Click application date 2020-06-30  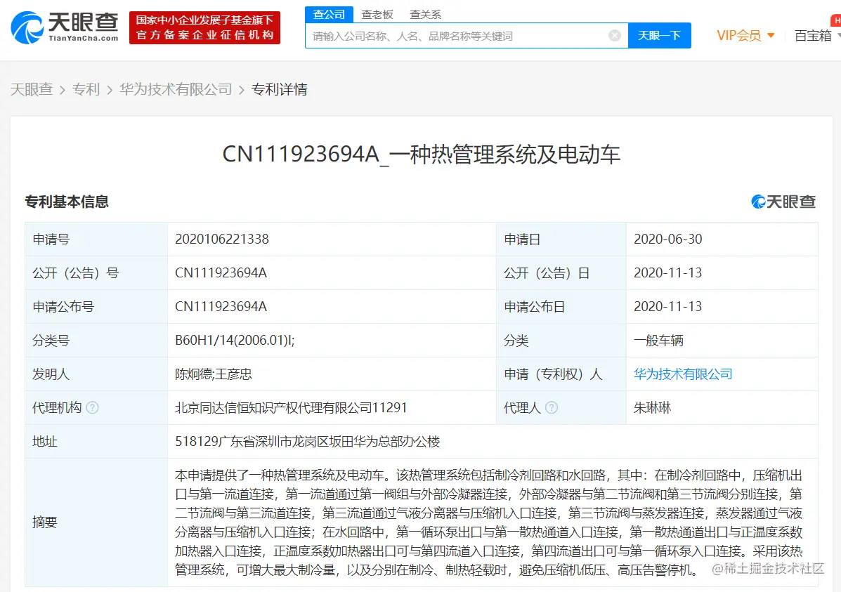point(667,239)
